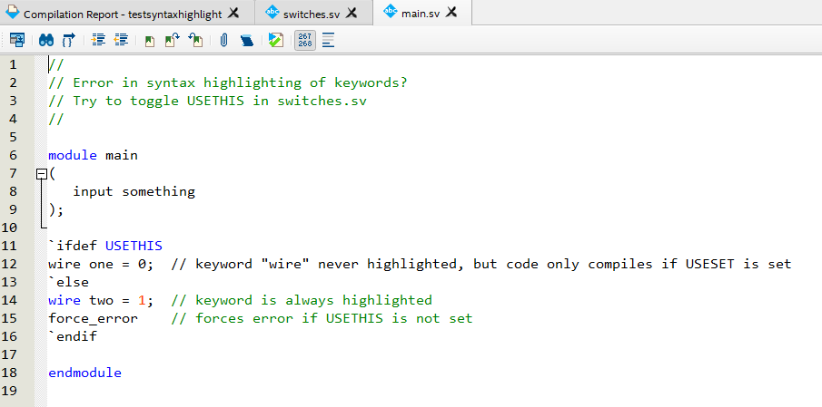Click 'endmodule' keyword on line 18
This screenshot has height=407, width=822.
click(x=85, y=373)
